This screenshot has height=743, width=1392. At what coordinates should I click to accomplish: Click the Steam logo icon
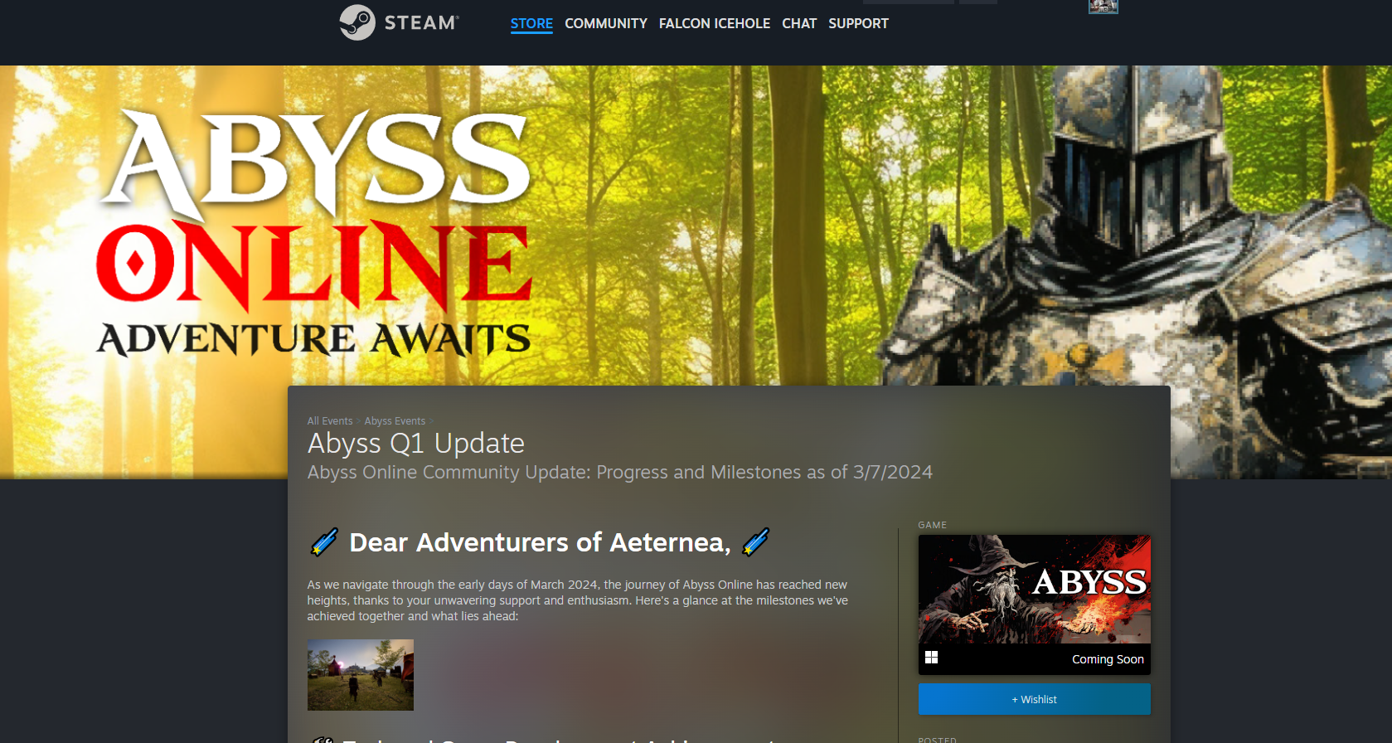click(x=357, y=22)
